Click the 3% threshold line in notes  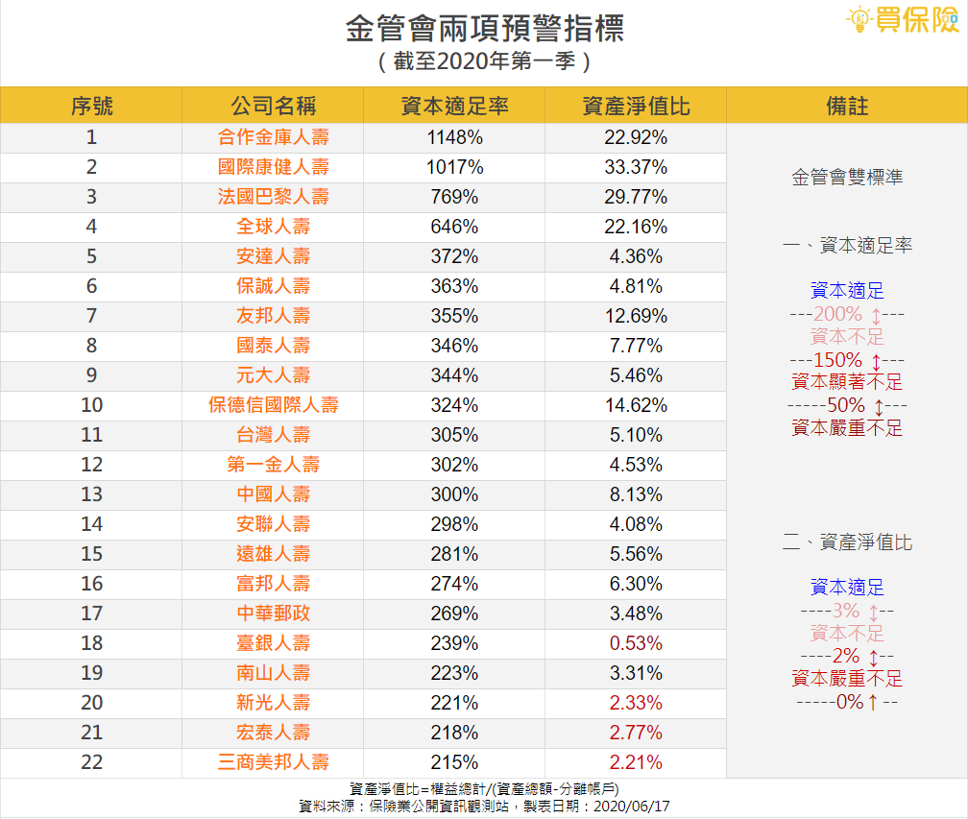(x=847, y=611)
